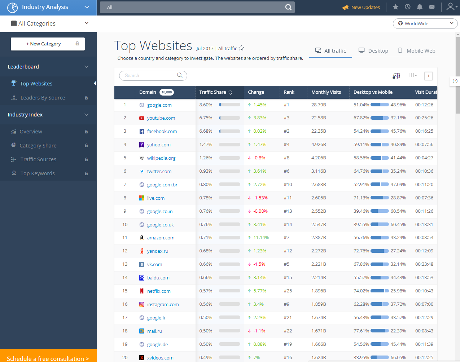
Task: Select the Traffic Sources icon
Action: tap(13, 159)
